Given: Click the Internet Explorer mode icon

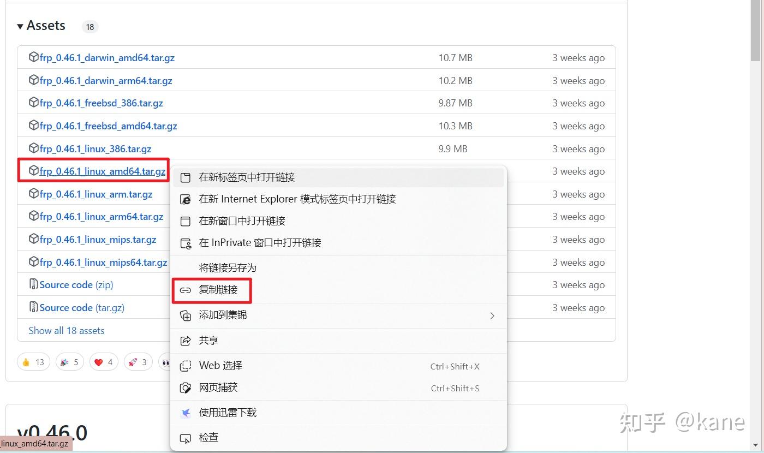Looking at the screenshot, I should 186,199.
